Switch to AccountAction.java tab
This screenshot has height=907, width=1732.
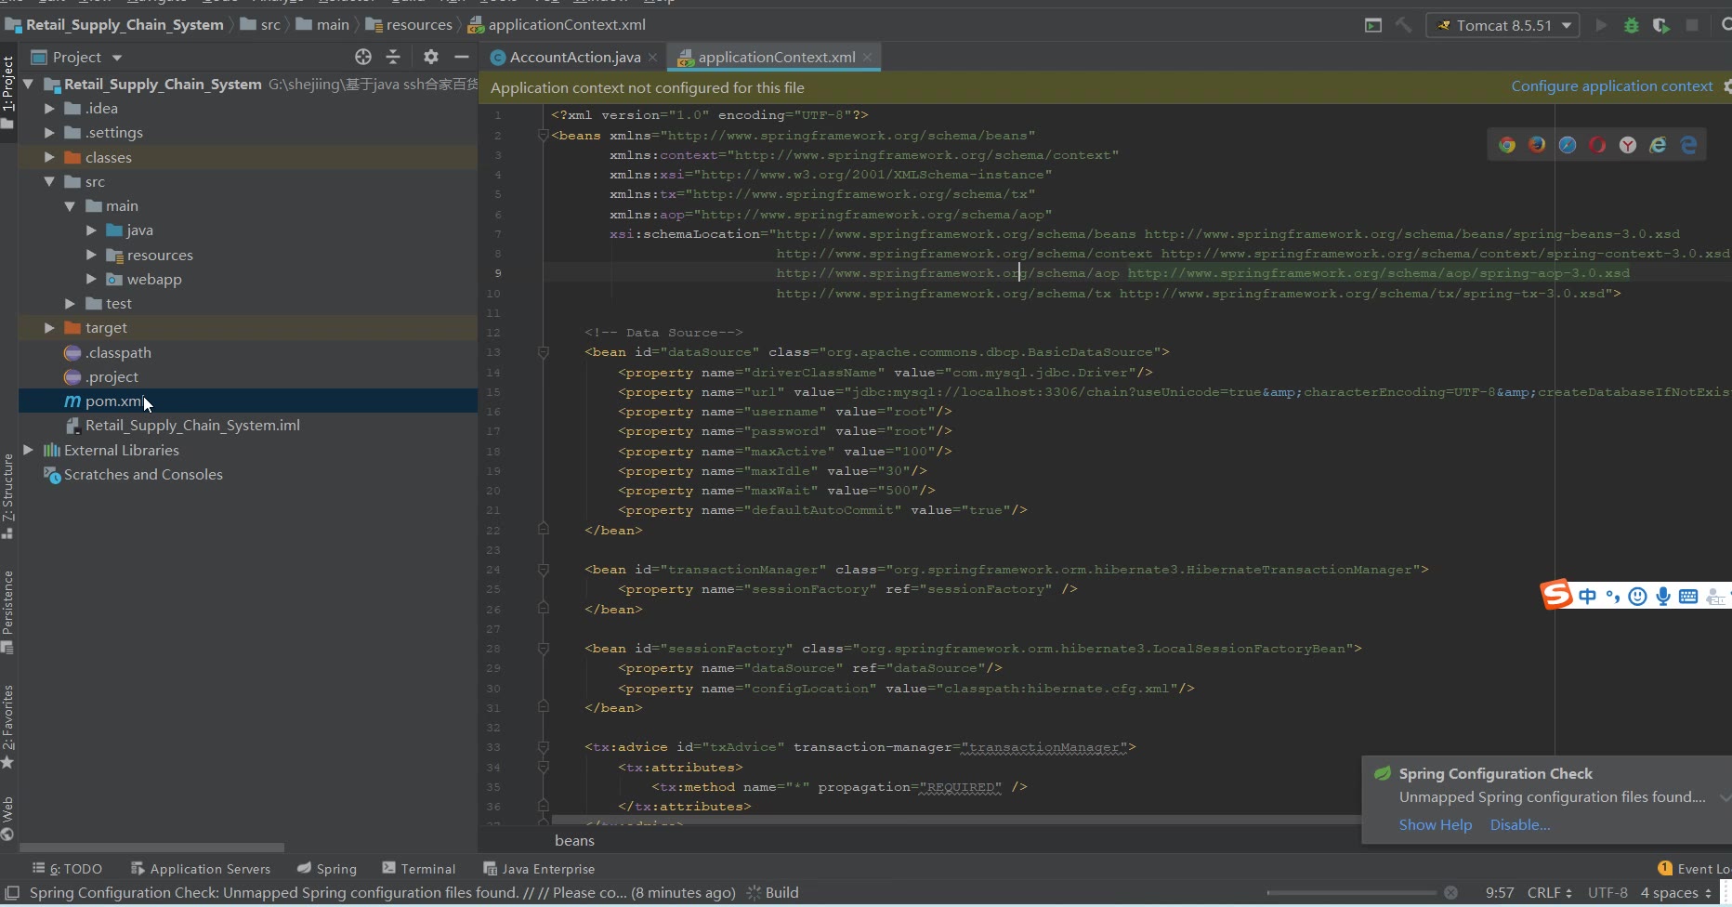point(574,58)
